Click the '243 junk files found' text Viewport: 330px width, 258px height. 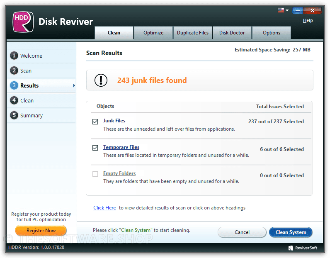coord(152,80)
